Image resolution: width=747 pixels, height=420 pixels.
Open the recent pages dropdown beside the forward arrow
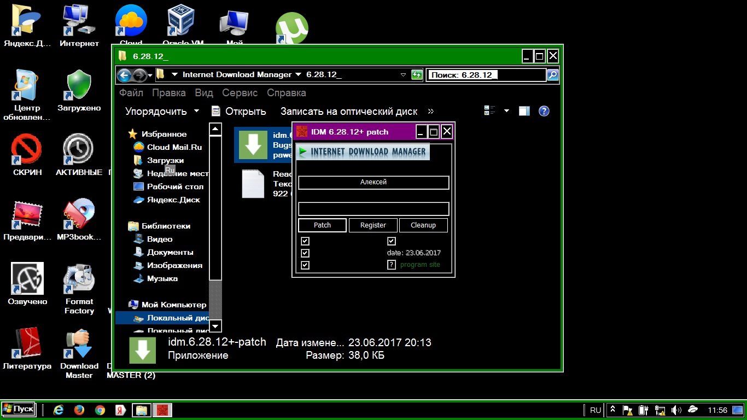[150, 75]
